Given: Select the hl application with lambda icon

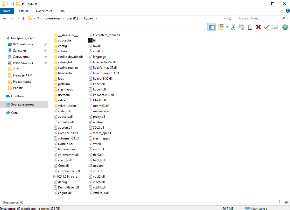Looking at the screenshot, I should coord(92,40).
